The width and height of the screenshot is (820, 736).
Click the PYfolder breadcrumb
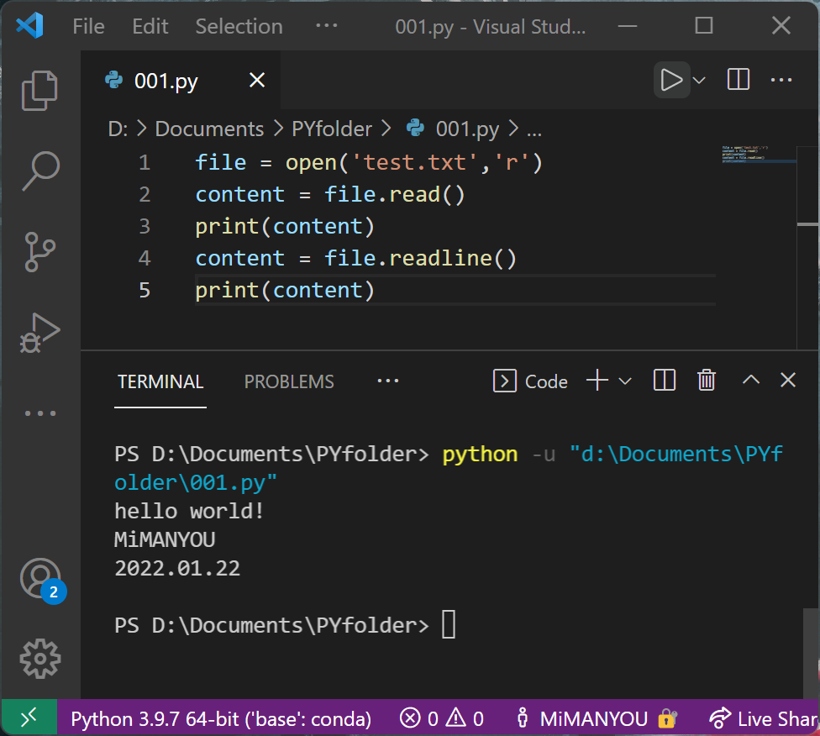point(332,129)
